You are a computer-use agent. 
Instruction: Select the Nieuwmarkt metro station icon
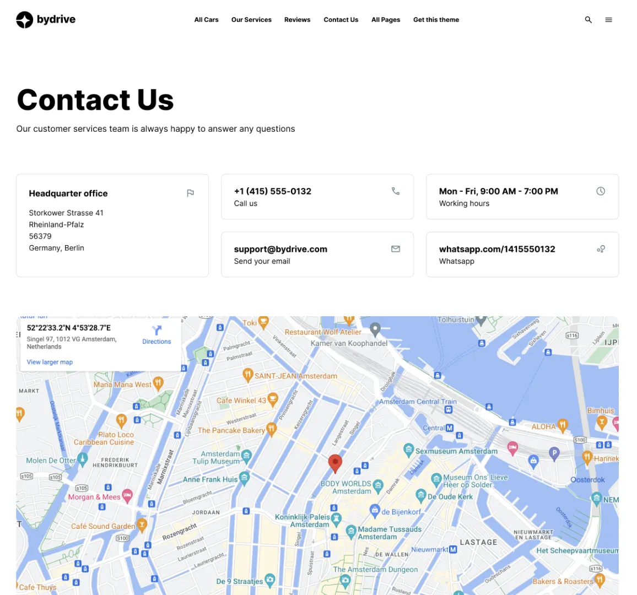[453, 549]
